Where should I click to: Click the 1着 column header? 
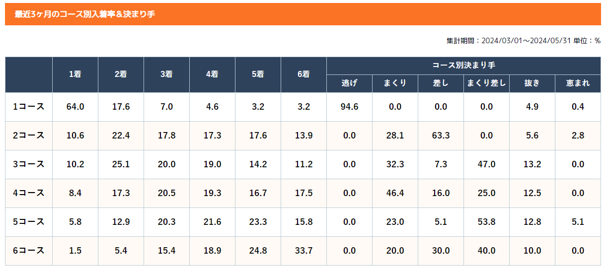[x=75, y=74]
